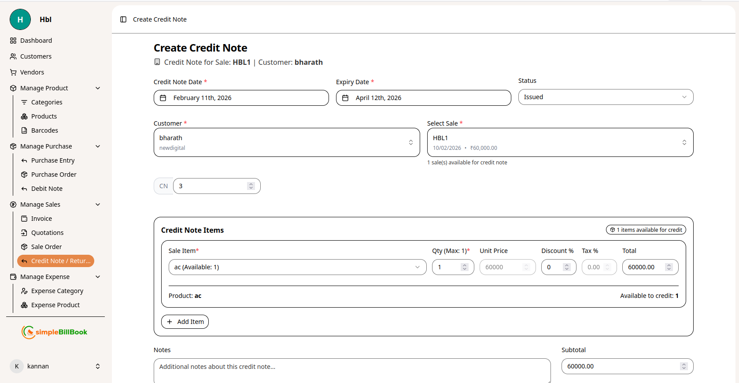
Task: Collapse the Manage Sales section
Action: click(x=98, y=205)
